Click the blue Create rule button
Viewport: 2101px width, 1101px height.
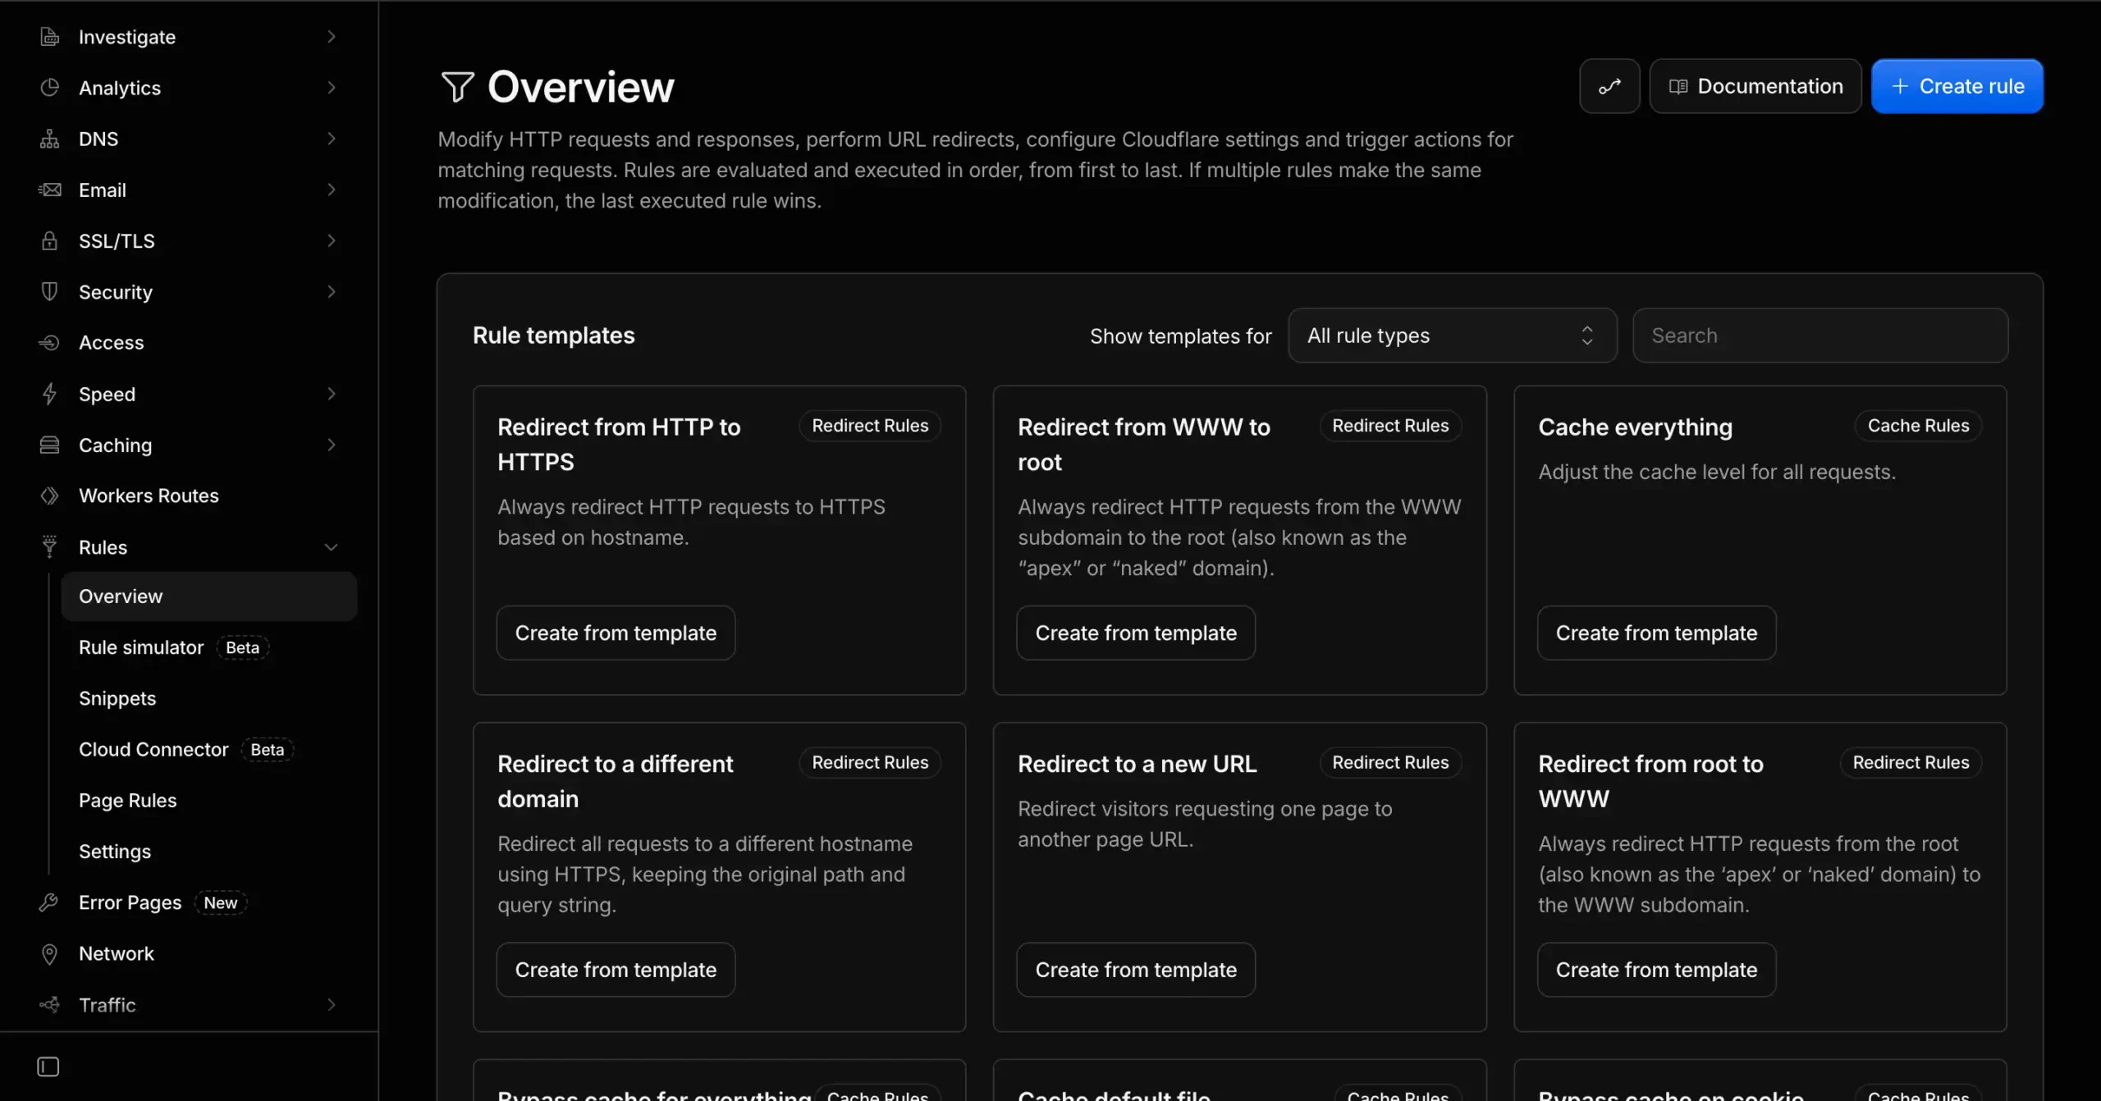1957,86
